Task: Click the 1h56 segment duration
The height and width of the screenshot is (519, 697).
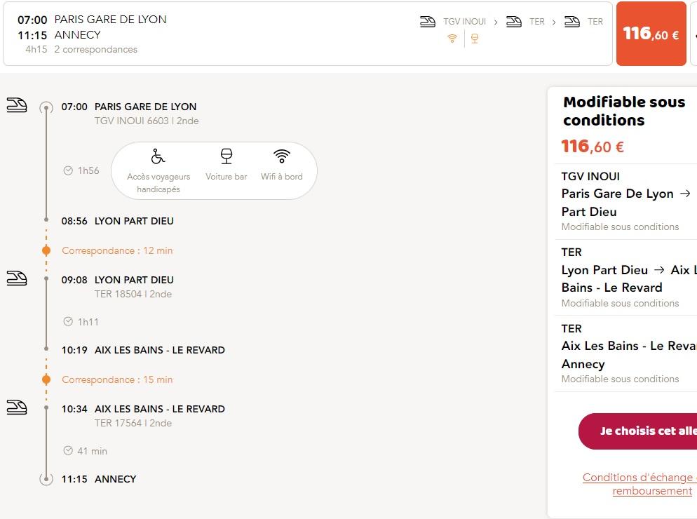Action: 88,170
